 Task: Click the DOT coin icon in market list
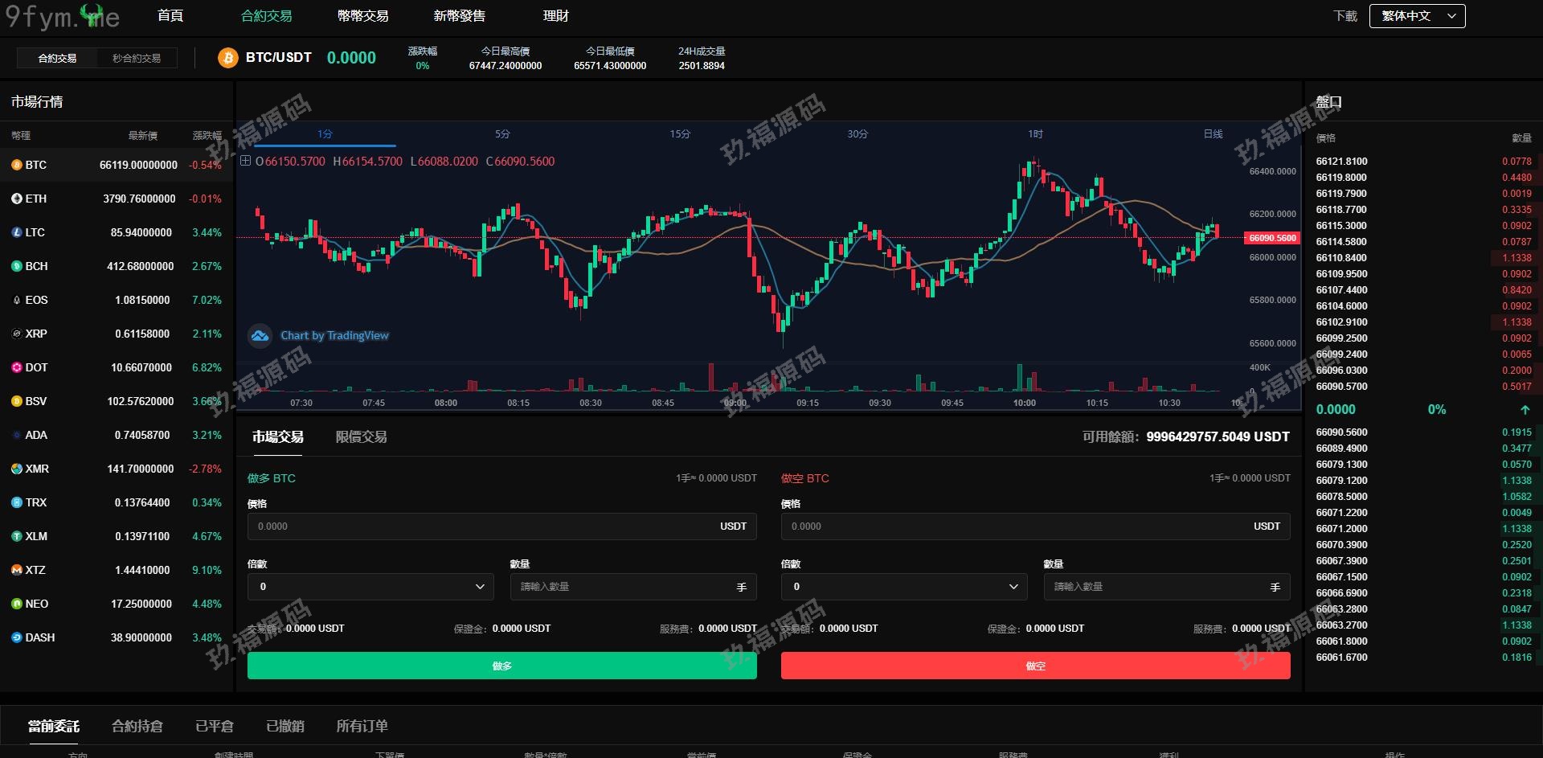(16, 367)
